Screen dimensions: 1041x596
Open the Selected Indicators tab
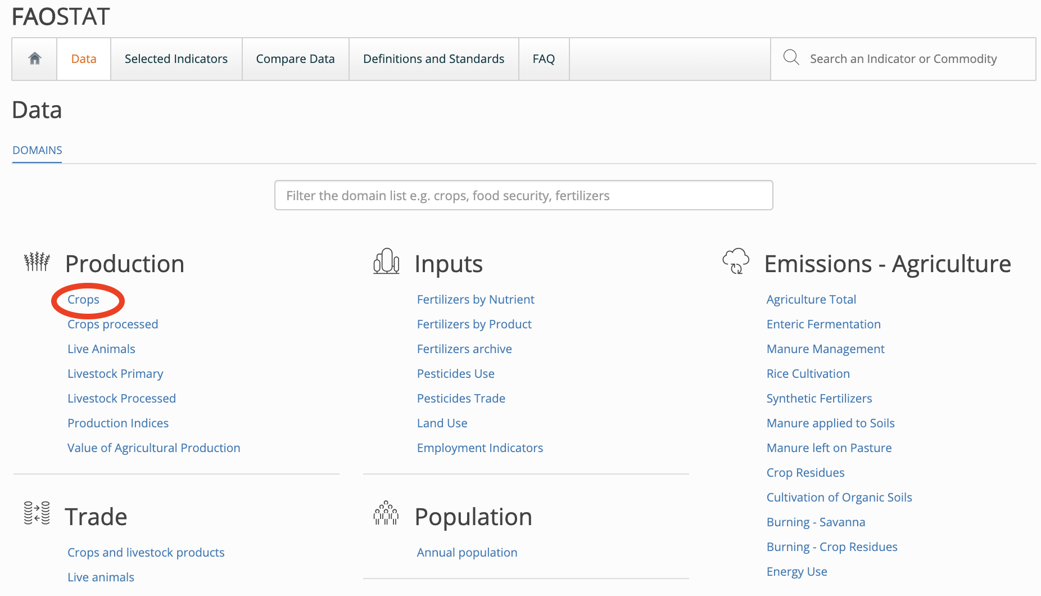pos(176,59)
